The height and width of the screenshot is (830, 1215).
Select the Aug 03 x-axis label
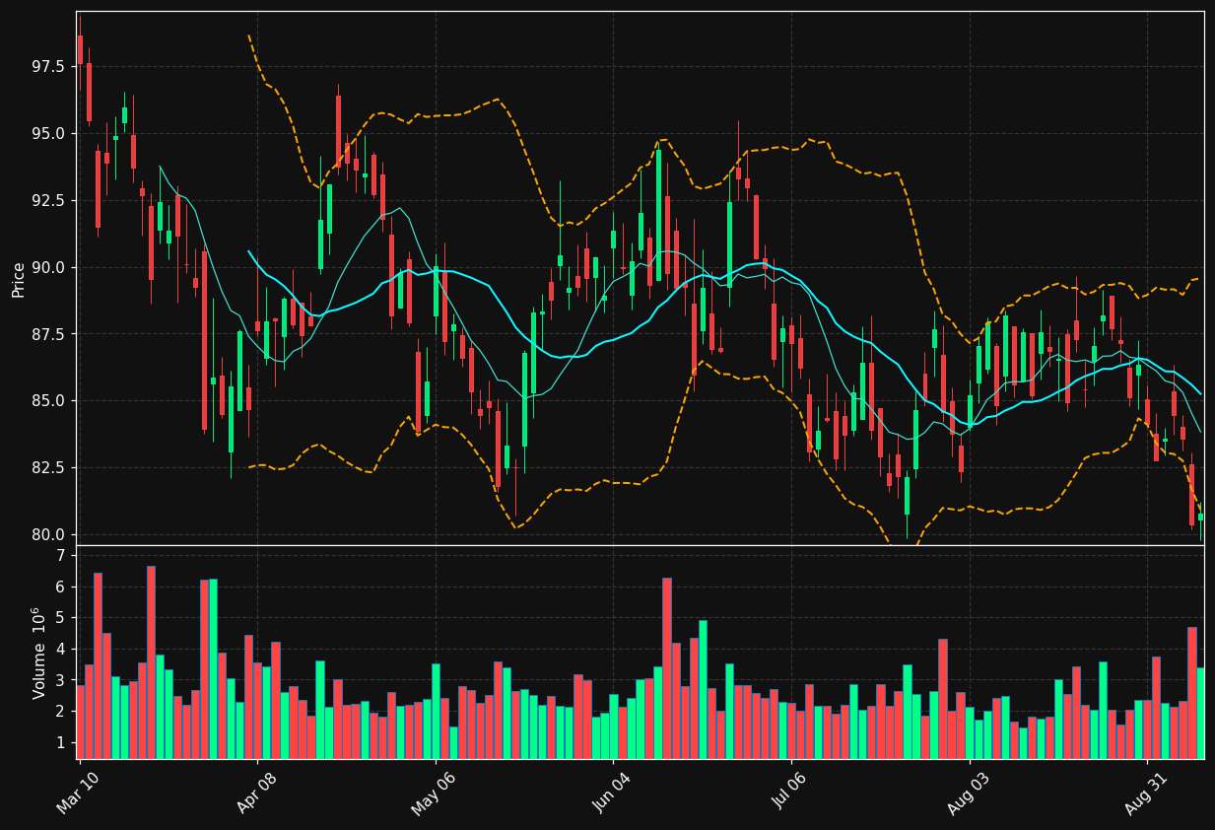(967, 793)
